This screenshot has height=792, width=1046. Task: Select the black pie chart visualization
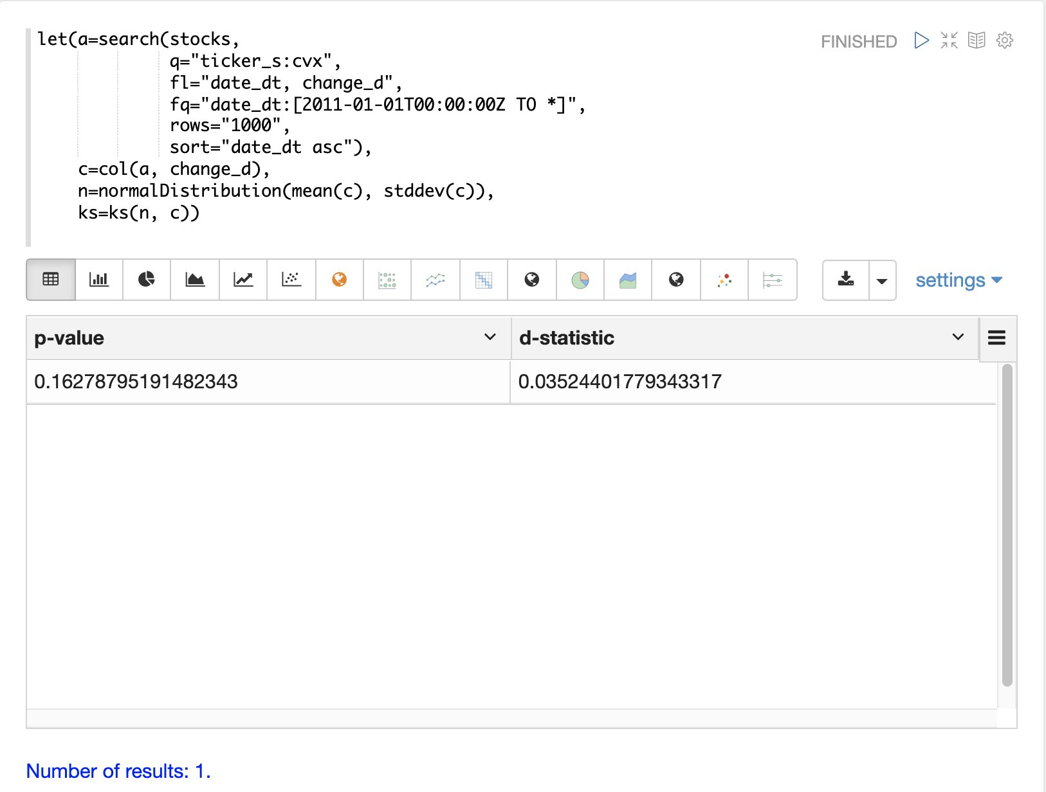tap(147, 280)
